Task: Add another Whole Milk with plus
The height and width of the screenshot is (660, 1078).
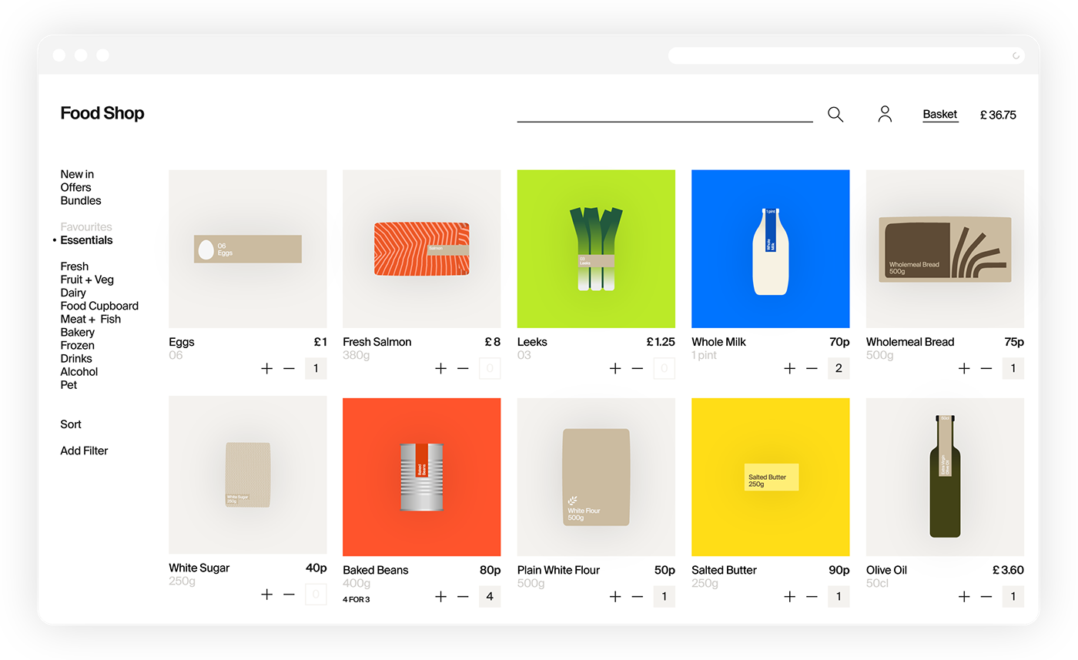Action: tap(789, 369)
